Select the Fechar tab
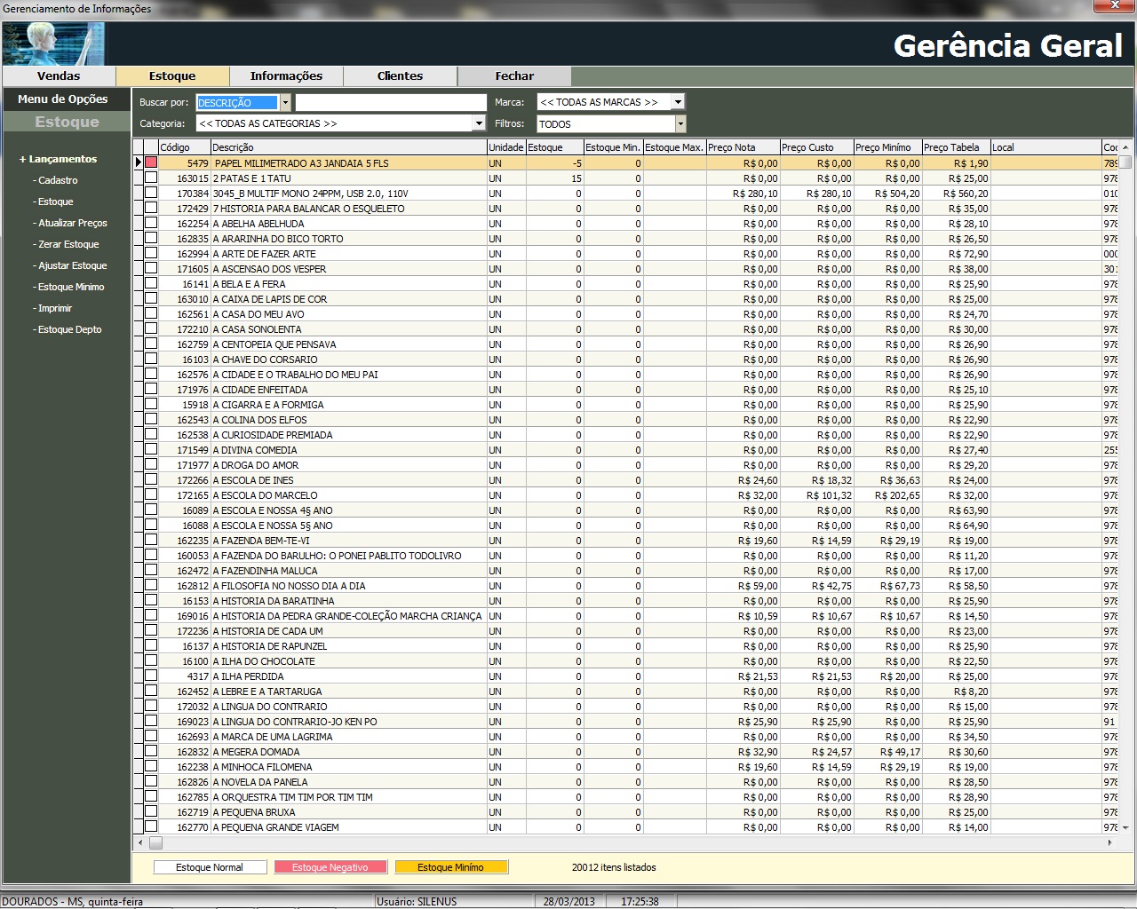1137x909 pixels. (514, 76)
